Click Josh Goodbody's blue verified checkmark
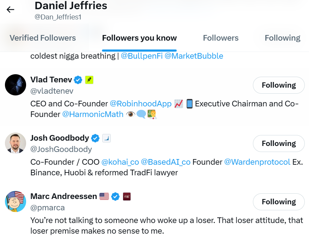This screenshot has width=309, height=246. 95,138
